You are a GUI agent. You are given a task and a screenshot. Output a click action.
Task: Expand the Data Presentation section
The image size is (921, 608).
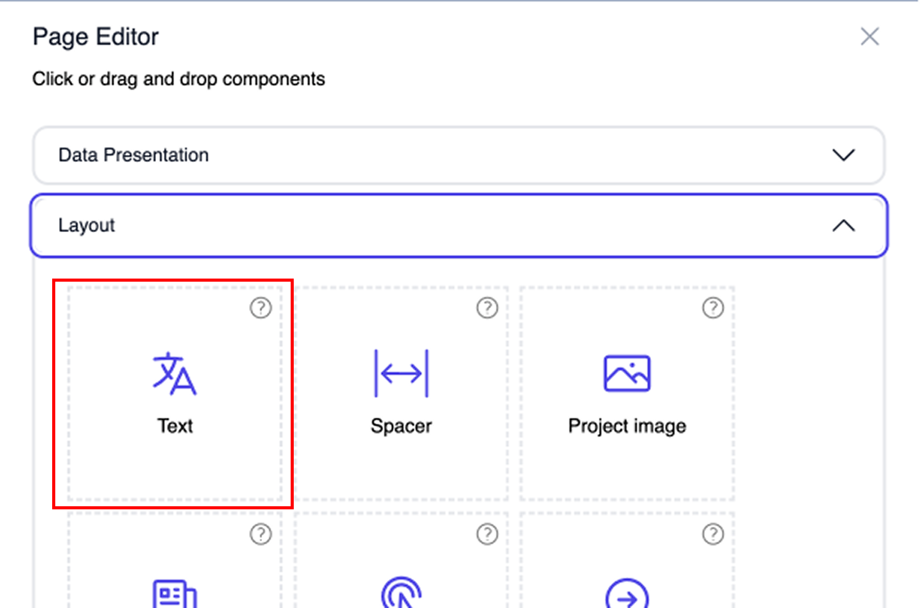pos(458,155)
